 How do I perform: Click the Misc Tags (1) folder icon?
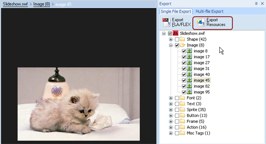coord(182,133)
